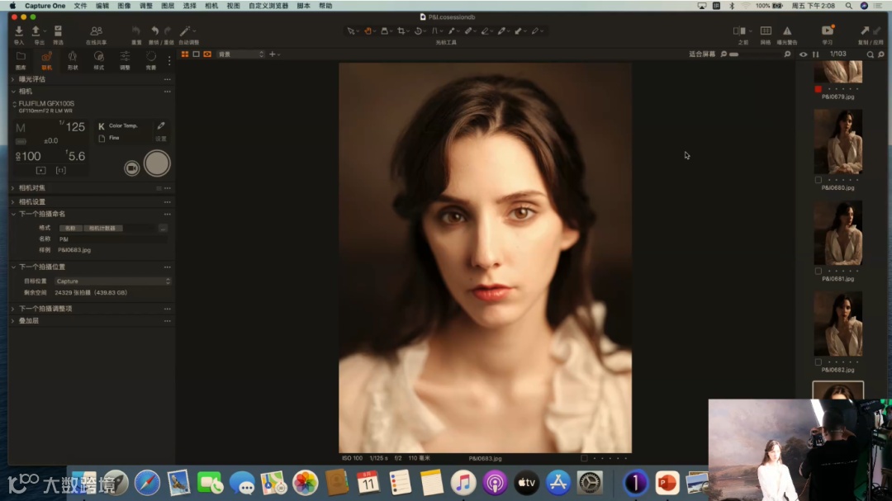Select multi-view grid viewer mode icon
892x501 pixels.
(185, 54)
